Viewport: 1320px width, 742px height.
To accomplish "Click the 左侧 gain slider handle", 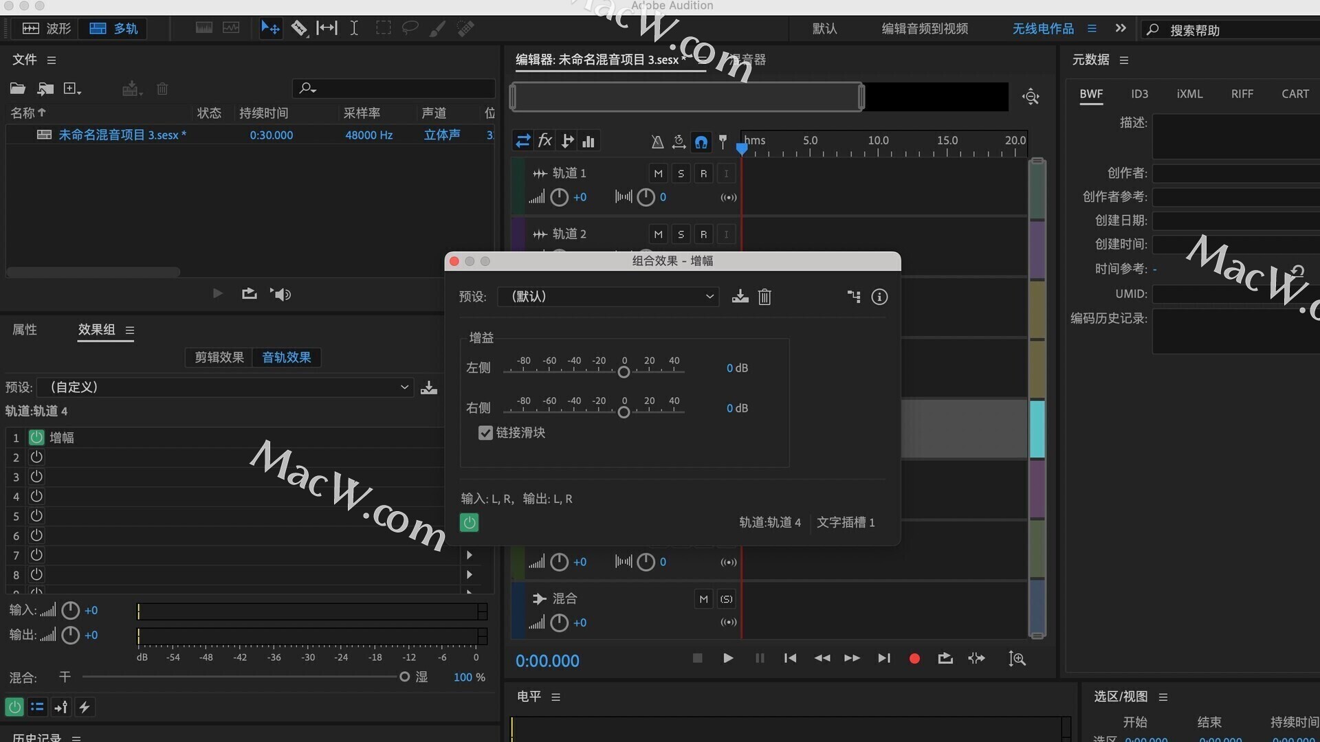I will pyautogui.click(x=624, y=372).
